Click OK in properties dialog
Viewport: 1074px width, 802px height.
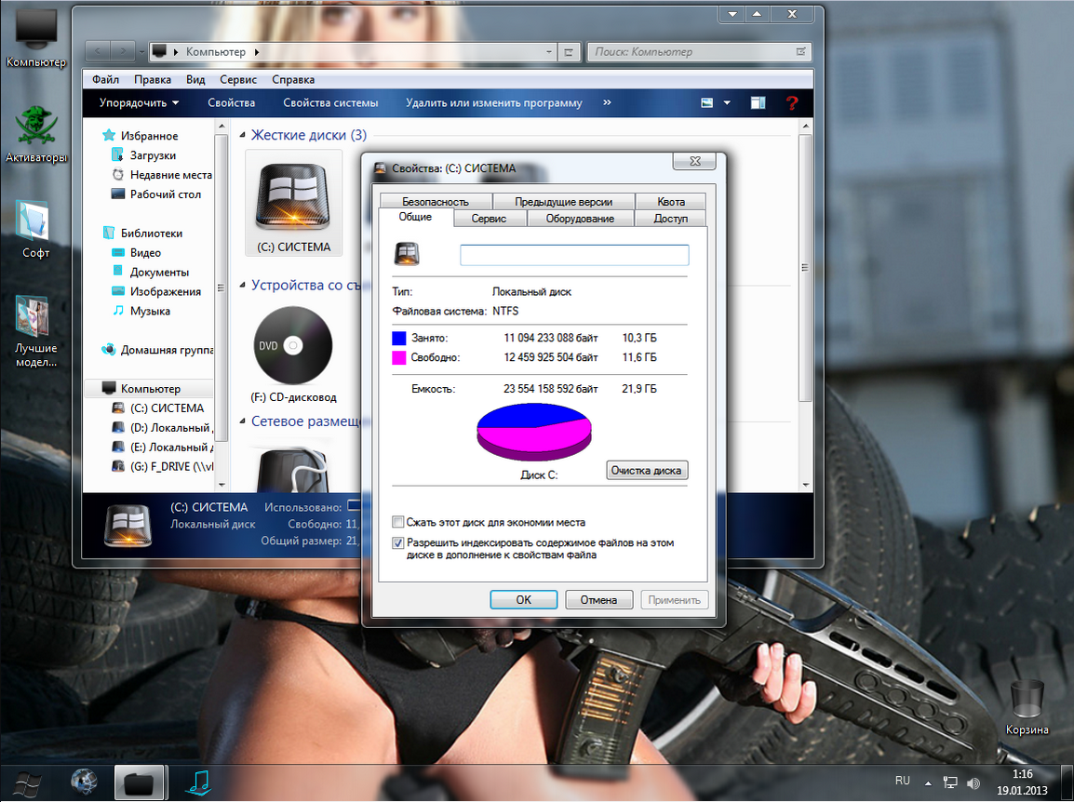(x=523, y=600)
